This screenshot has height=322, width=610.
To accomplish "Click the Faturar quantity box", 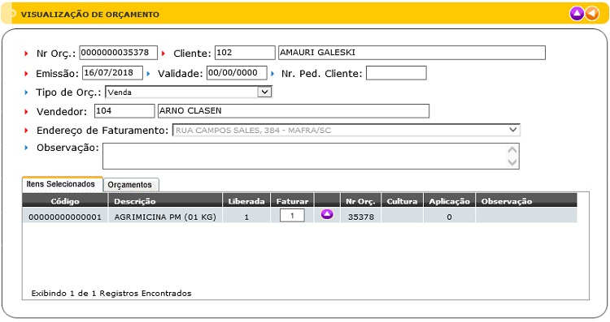I will click(292, 215).
